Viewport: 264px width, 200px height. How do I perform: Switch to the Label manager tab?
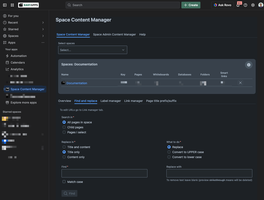111,101
